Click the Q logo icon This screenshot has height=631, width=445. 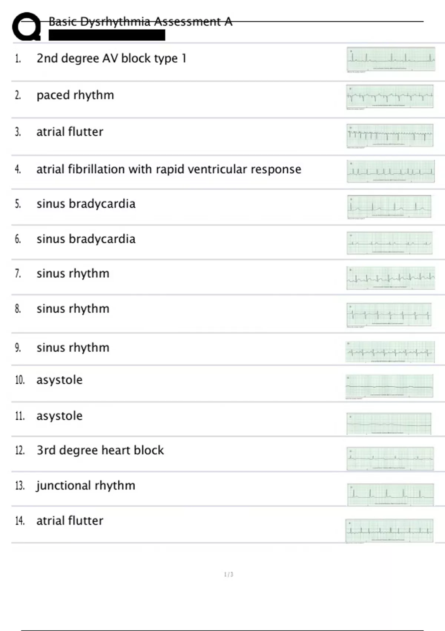tap(26, 27)
